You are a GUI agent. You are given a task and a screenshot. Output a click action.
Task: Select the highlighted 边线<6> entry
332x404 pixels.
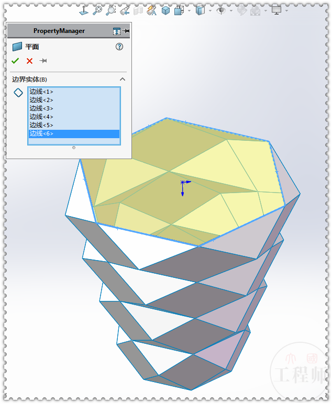[74, 133]
